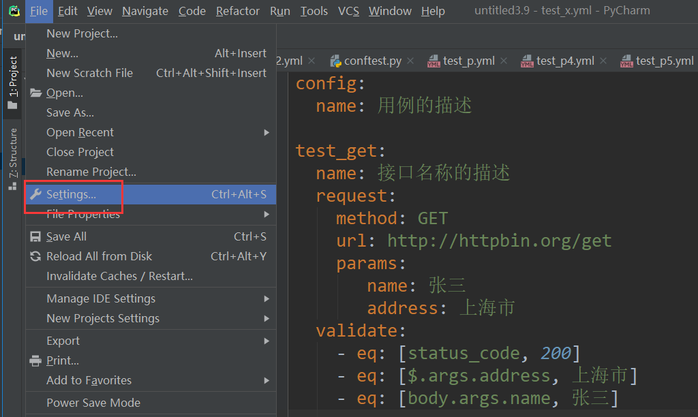Click the 'validate:' key in editor
This screenshot has width=698, height=417.
tap(361, 330)
